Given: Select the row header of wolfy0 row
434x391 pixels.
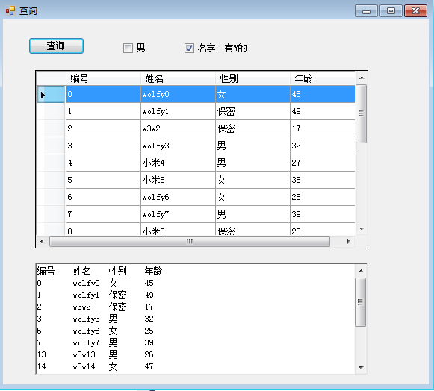Looking at the screenshot, I should pyautogui.click(x=52, y=94).
